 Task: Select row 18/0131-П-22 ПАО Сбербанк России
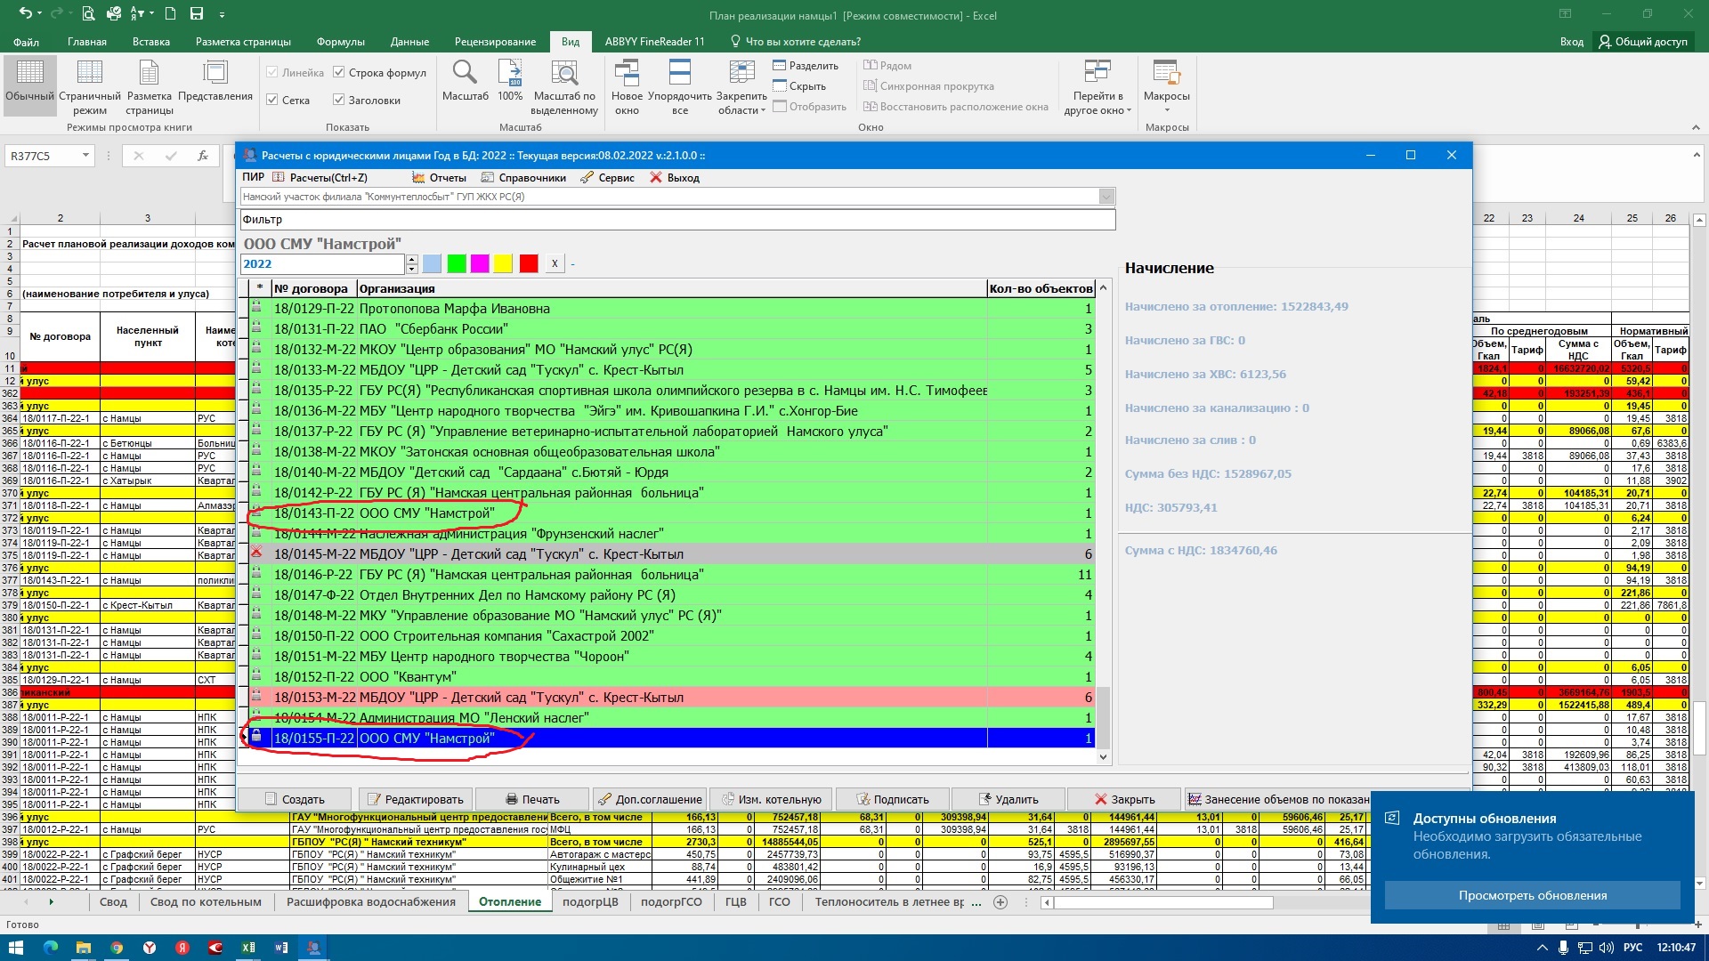tap(671, 329)
